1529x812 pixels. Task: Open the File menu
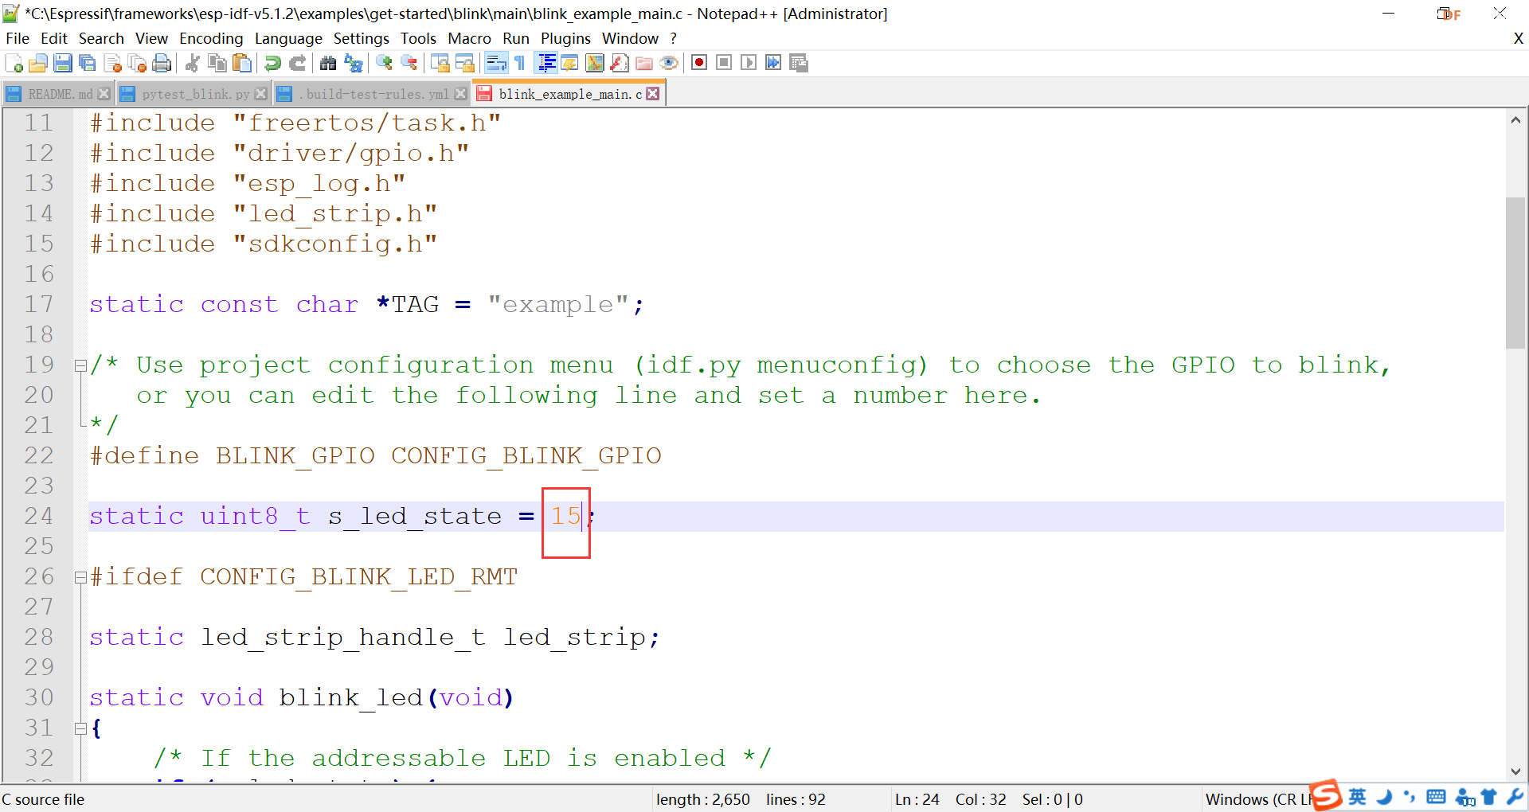coord(18,38)
